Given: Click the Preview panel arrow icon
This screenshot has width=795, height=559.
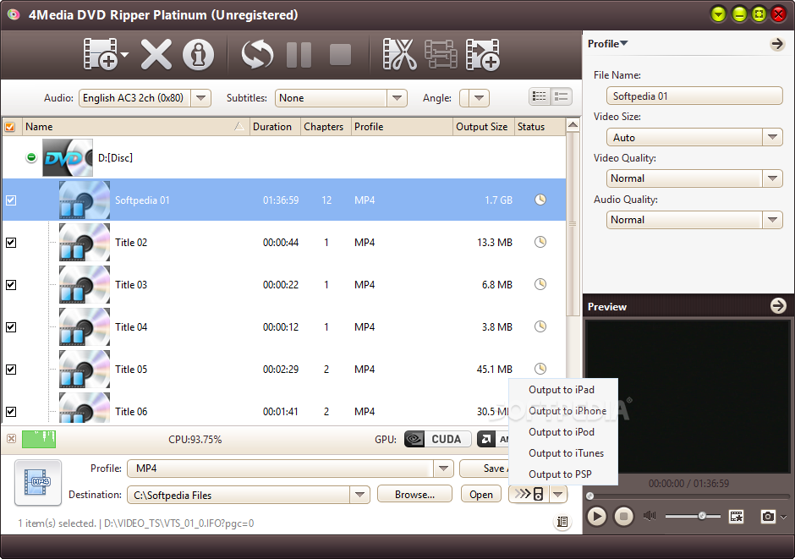Looking at the screenshot, I should click(x=778, y=305).
